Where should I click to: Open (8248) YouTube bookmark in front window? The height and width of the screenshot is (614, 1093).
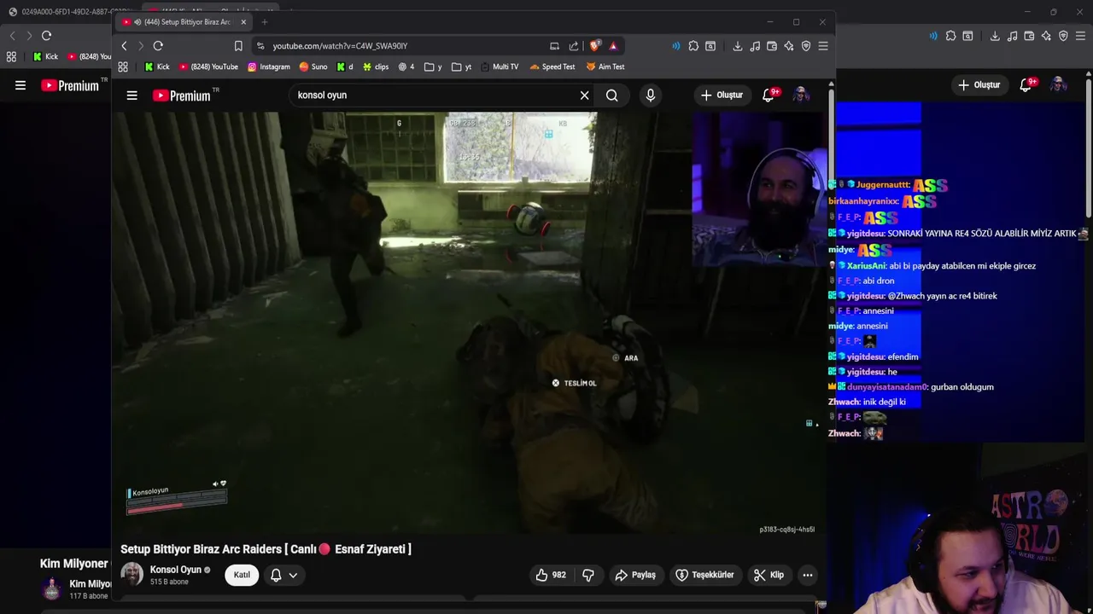coord(208,67)
